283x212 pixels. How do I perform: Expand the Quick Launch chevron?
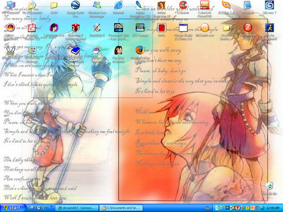51,207
